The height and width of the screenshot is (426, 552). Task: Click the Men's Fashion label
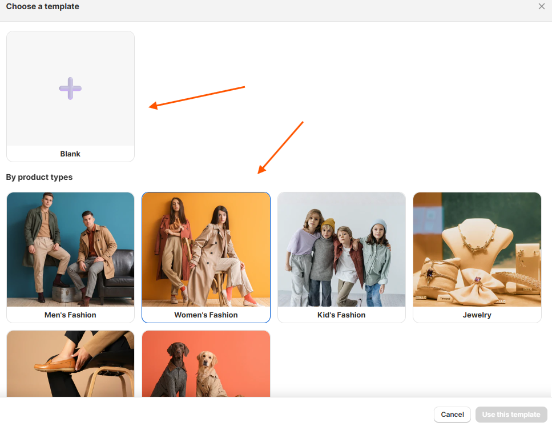tap(70, 315)
